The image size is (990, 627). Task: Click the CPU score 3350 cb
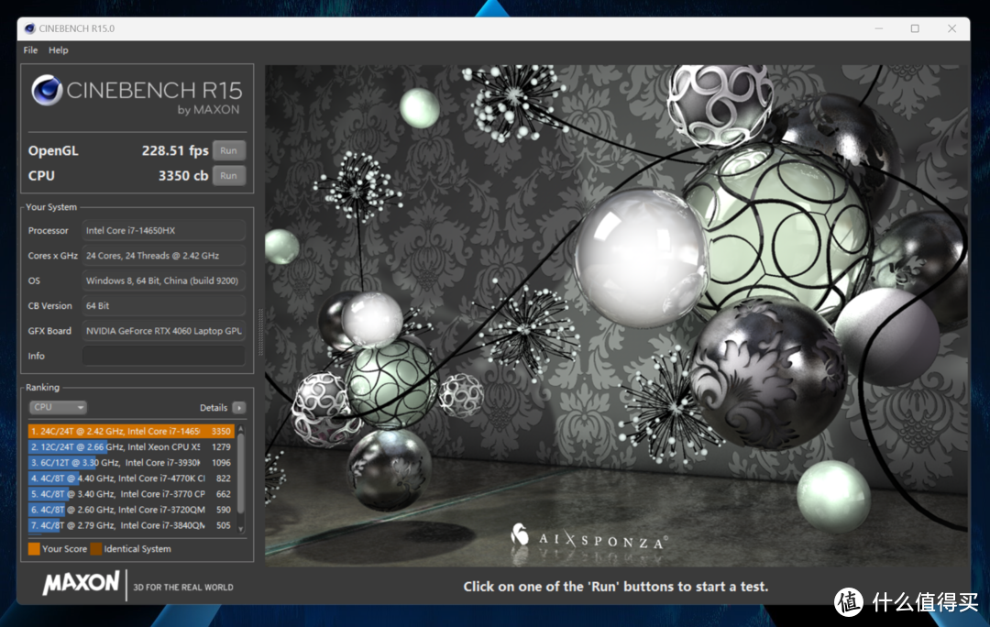click(183, 175)
